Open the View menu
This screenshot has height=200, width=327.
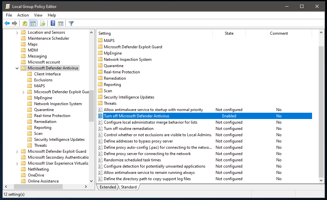pos(38,15)
